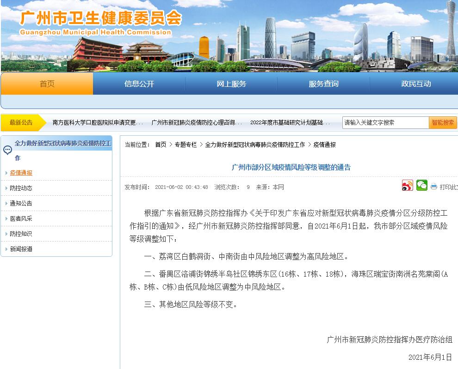458x369 pixels.
Task: Open the 南方医科大学口腔医院 announcement link
Action: click(98, 123)
